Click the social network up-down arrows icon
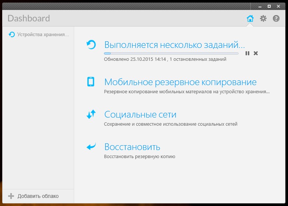 coord(91,114)
